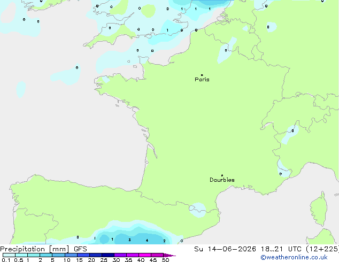Click legend label '0.1'

click(6, 260)
